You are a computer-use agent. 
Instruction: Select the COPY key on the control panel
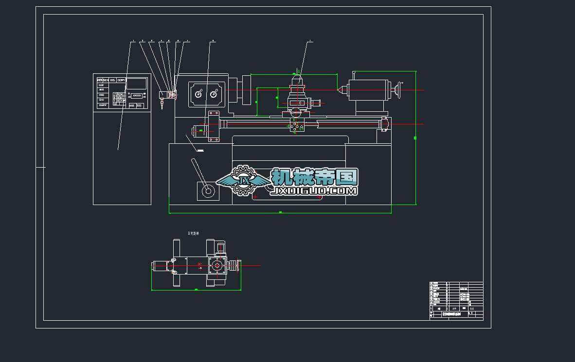click(122, 80)
